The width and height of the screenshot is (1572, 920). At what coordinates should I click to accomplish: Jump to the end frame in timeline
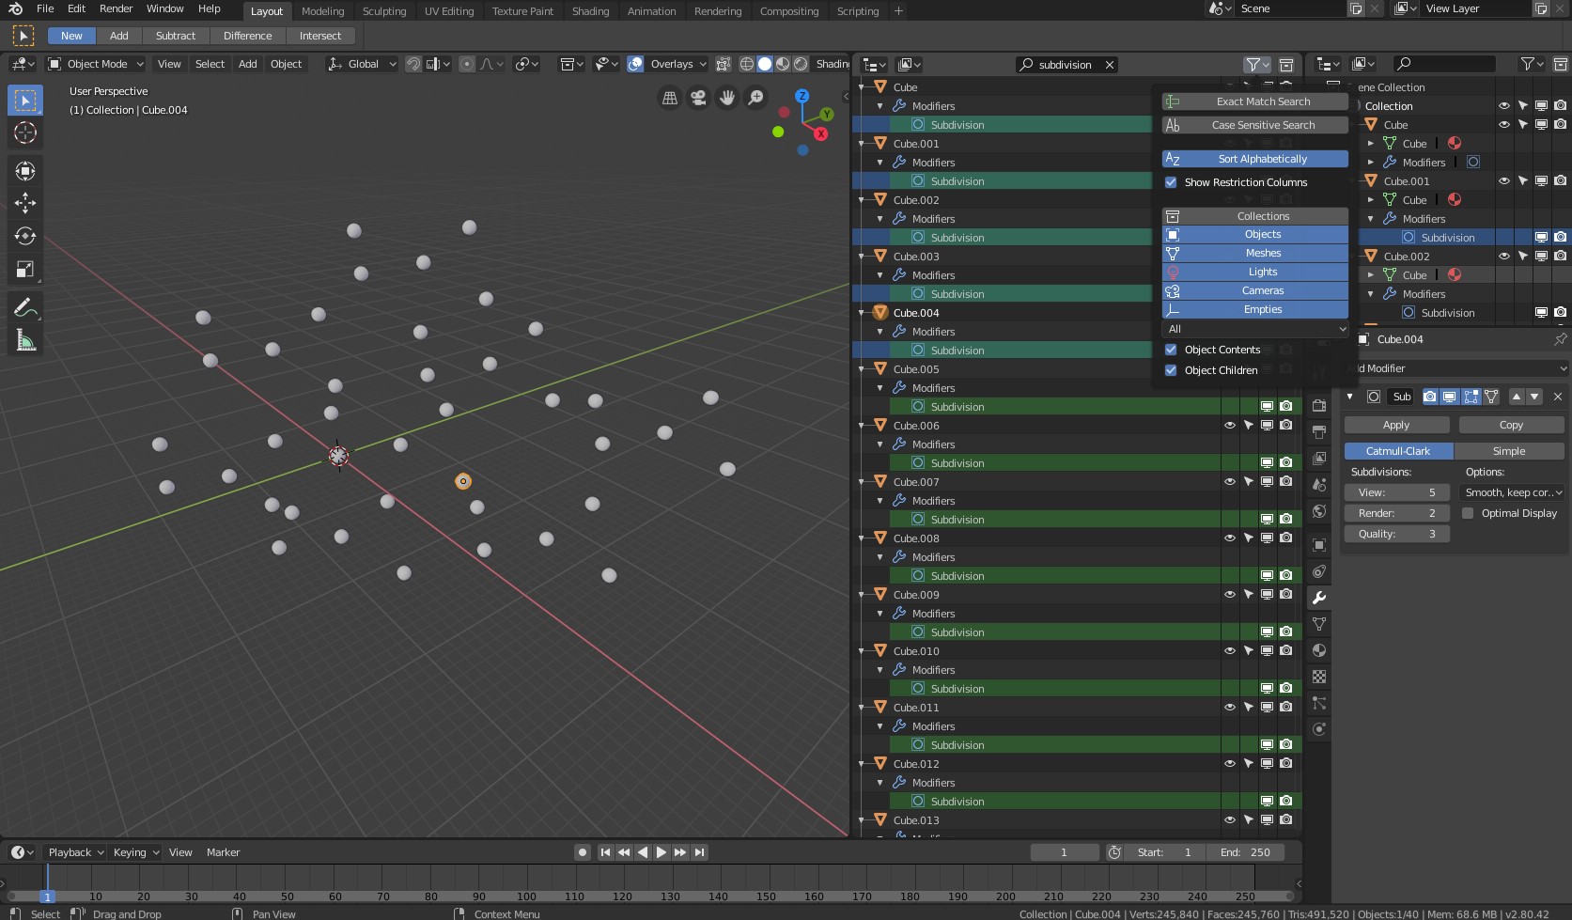pyautogui.click(x=699, y=852)
